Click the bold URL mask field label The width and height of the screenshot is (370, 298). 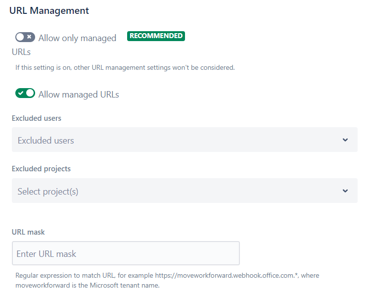point(28,232)
